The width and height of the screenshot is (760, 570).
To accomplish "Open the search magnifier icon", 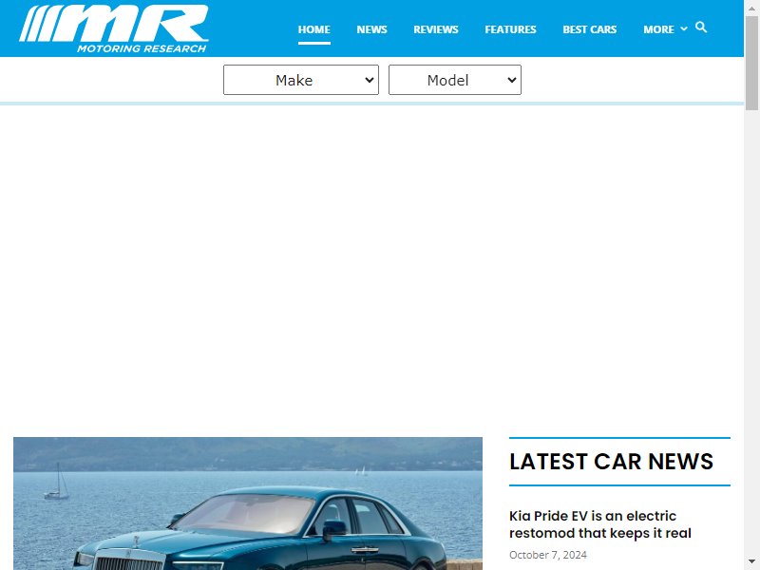I will tap(701, 28).
